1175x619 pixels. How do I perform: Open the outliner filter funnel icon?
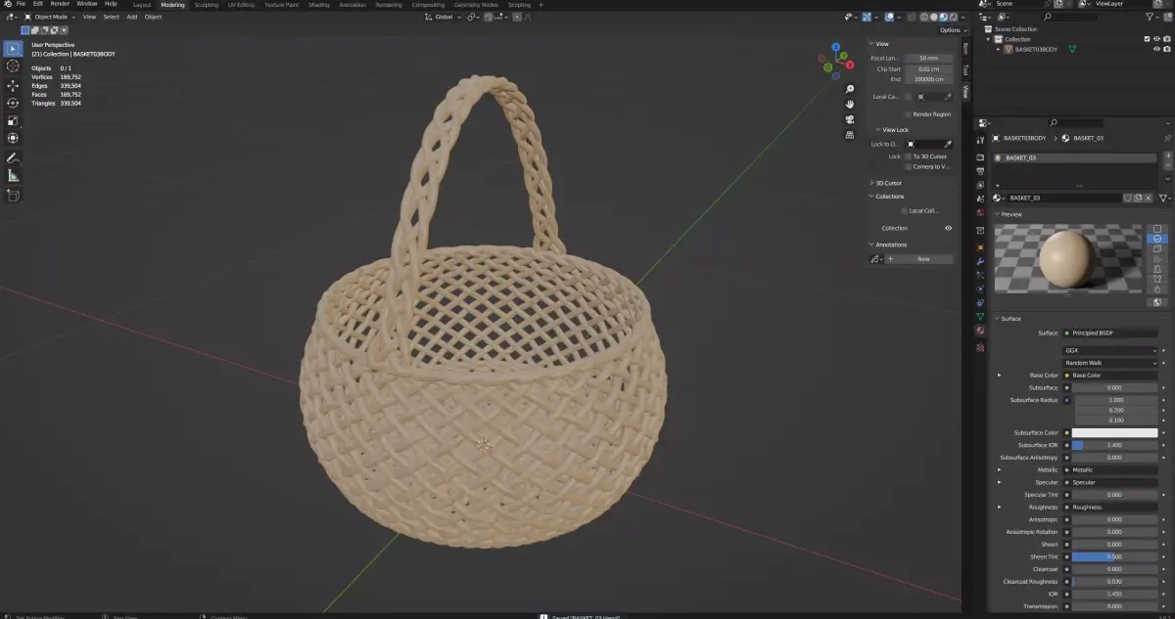1149,17
